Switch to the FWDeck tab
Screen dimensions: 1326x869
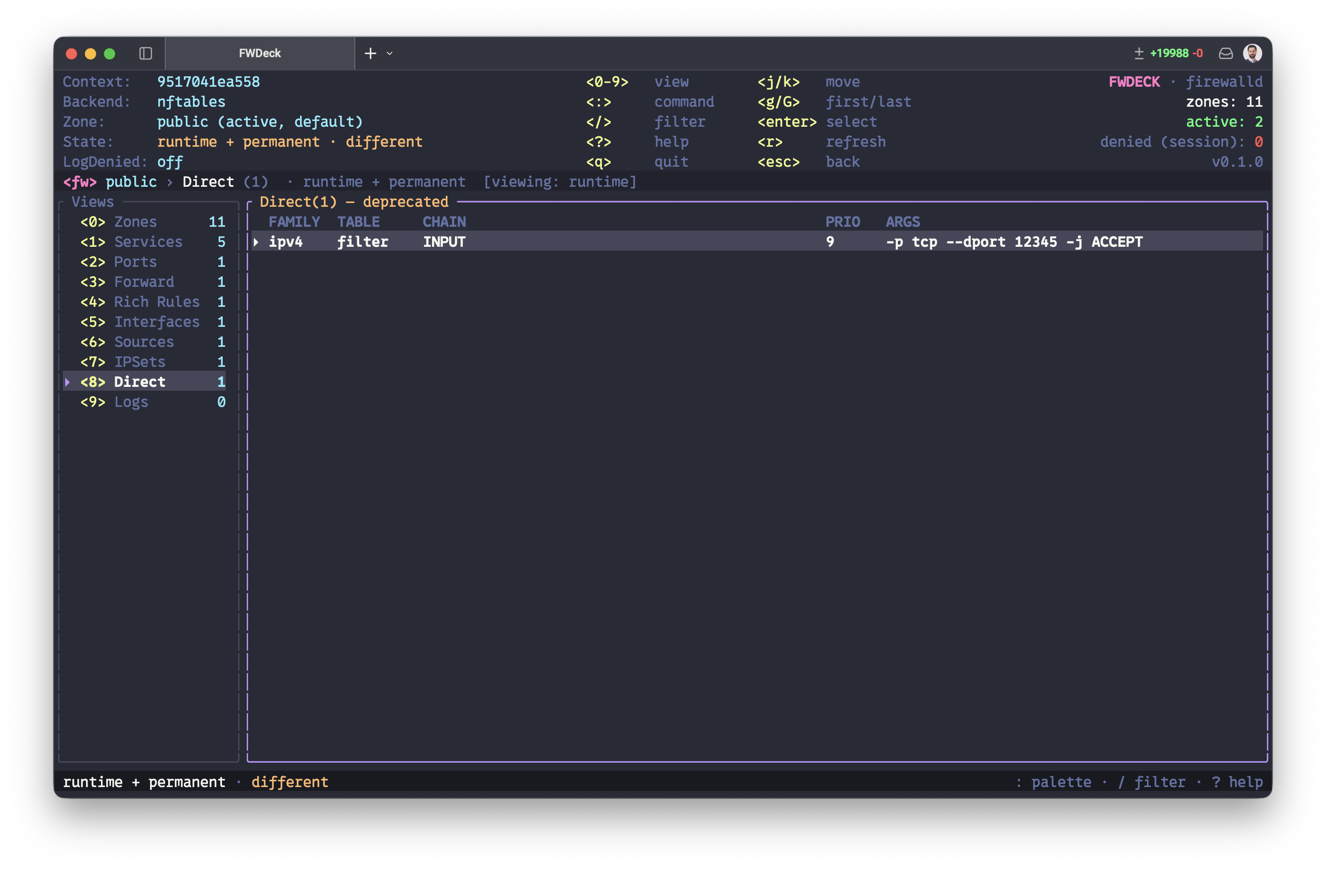point(260,53)
